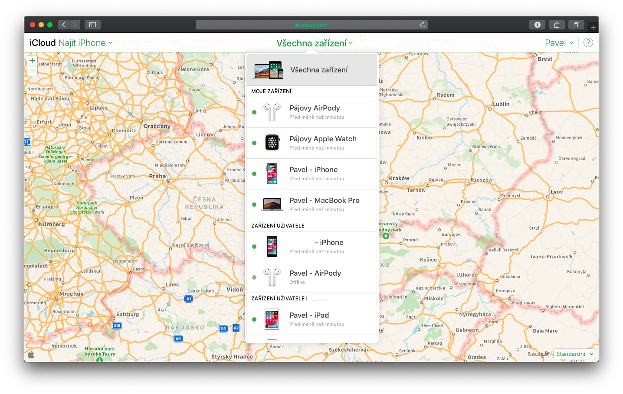The image size is (623, 394).
Task: Click the Lvov label on the map
Action: coord(557,192)
